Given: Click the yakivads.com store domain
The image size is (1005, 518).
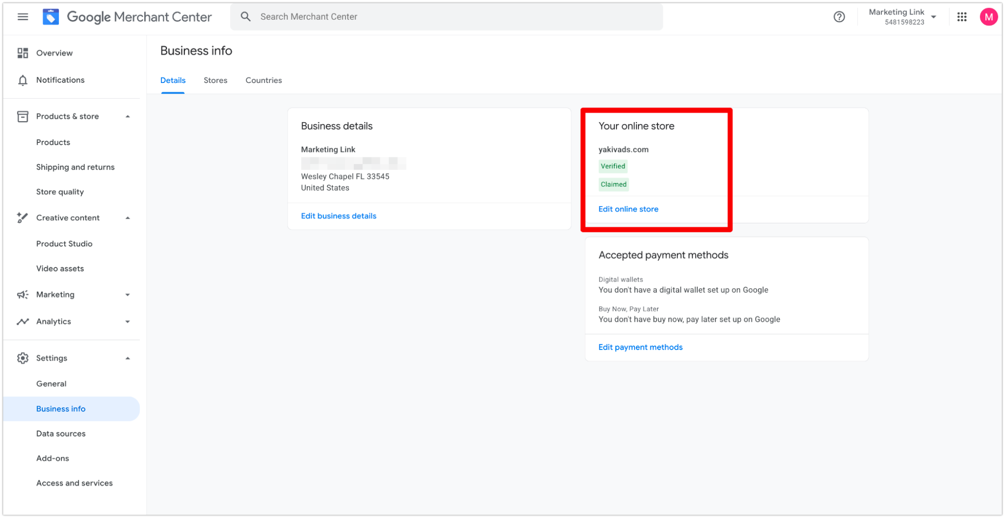Looking at the screenshot, I should click(623, 149).
